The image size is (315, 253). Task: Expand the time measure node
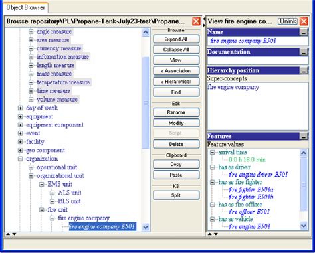[31, 91]
